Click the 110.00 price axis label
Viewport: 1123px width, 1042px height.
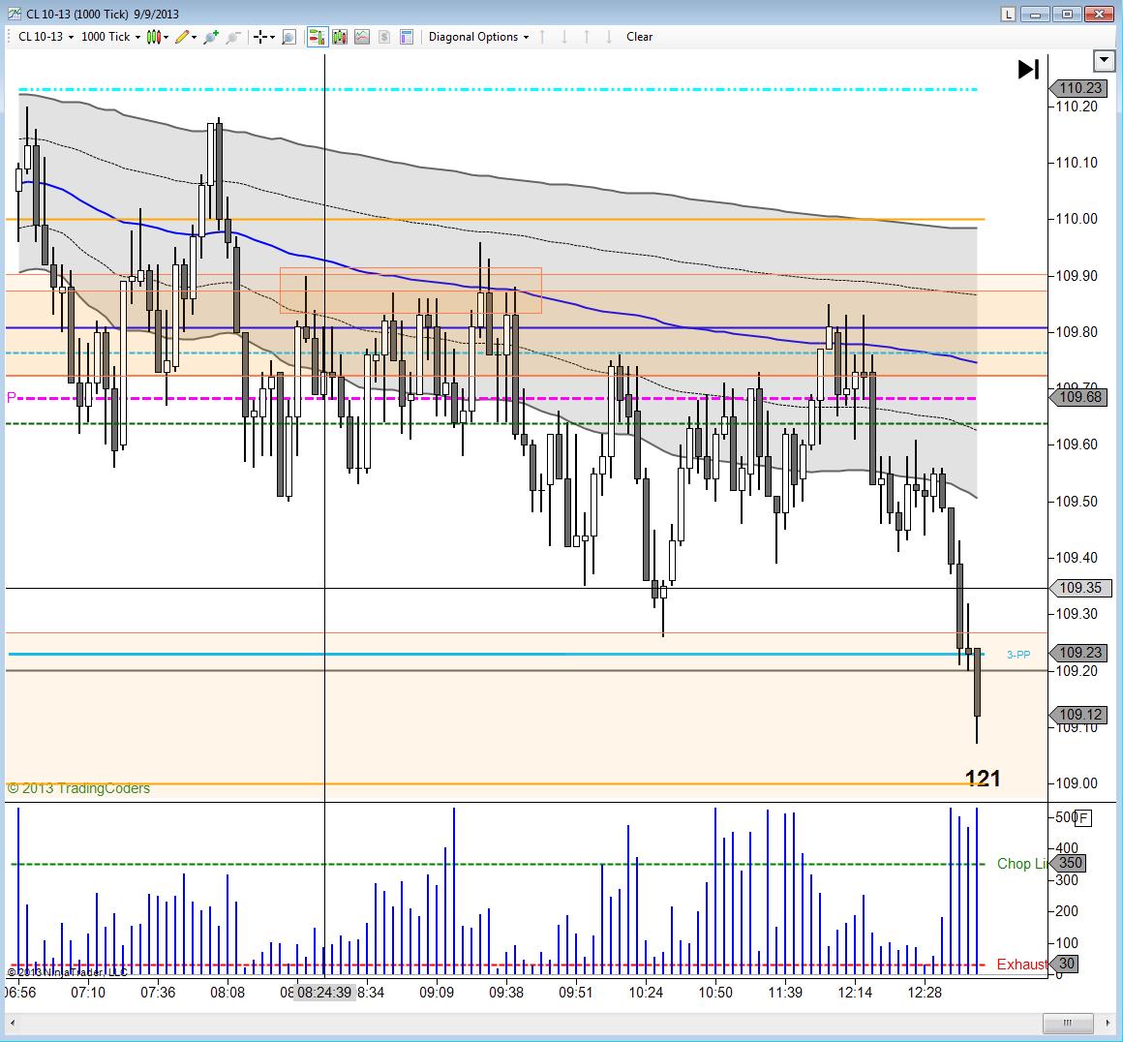point(1077,219)
